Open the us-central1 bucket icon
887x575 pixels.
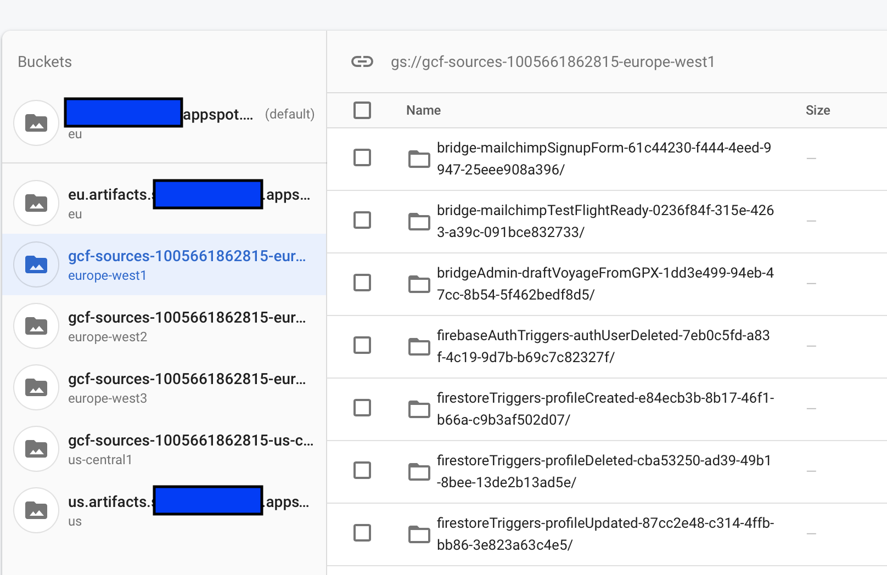tap(36, 449)
